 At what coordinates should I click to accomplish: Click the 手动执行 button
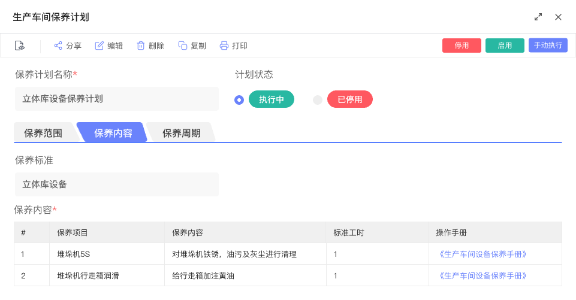548,46
